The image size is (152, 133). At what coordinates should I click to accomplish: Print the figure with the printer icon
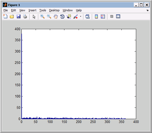pyautogui.click(x=25, y=16)
